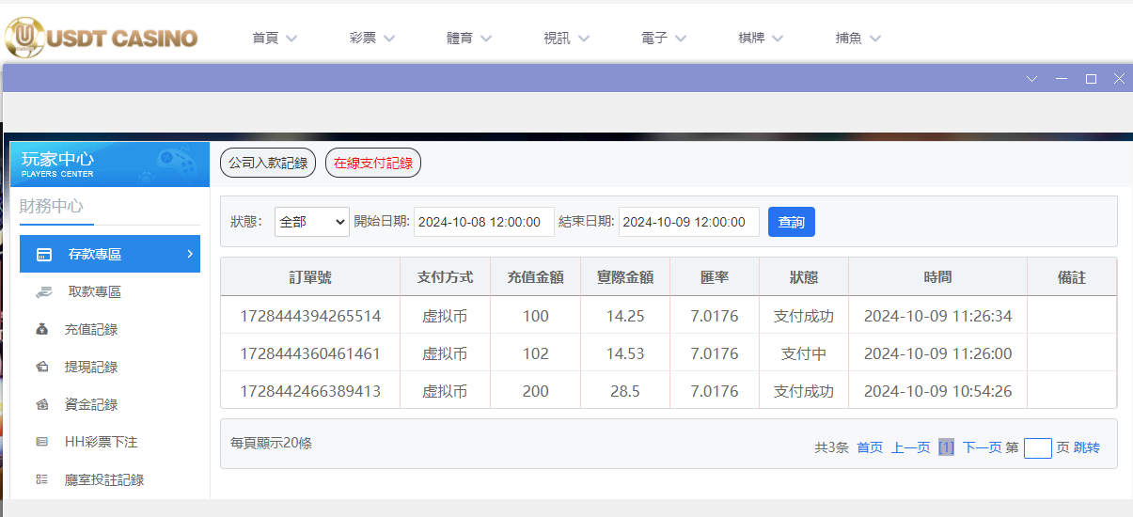The width and height of the screenshot is (1133, 517).
Task: Open the 狀態 status dropdown
Action: 312,222
